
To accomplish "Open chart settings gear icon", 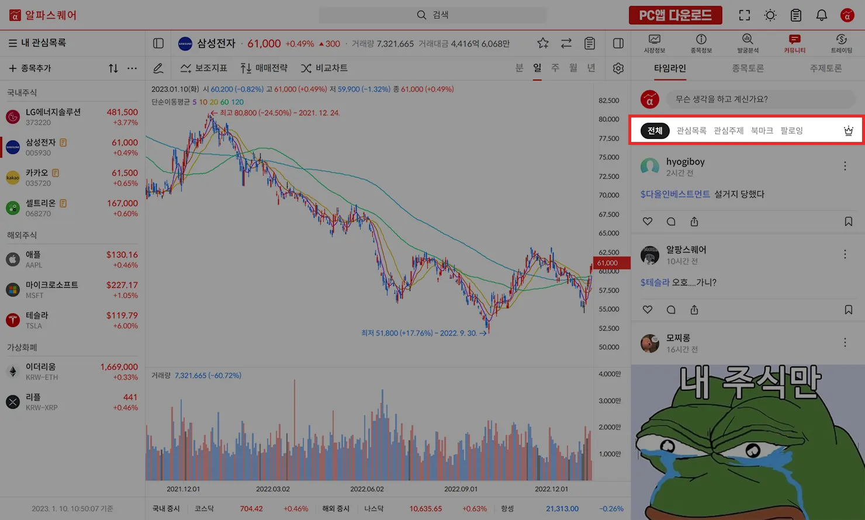I will tap(618, 68).
